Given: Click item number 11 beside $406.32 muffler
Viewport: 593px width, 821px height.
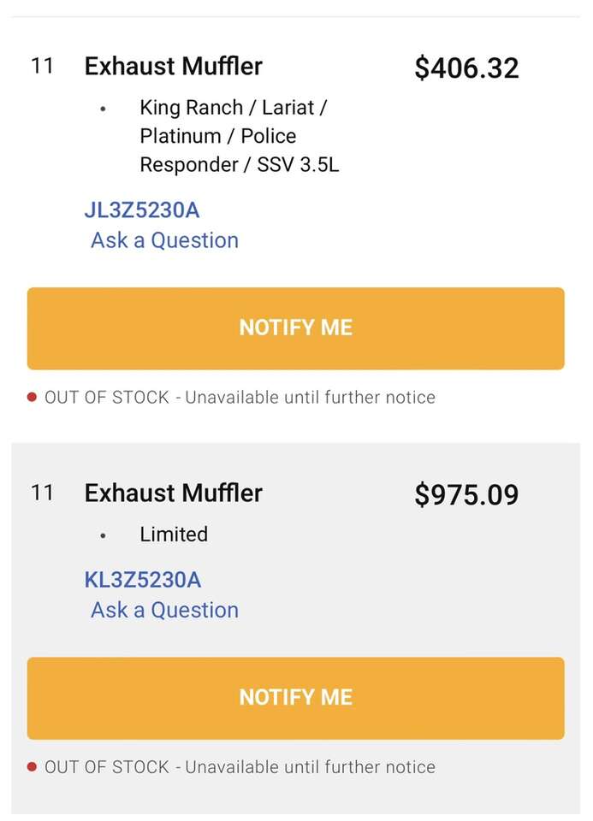Looking at the screenshot, I should coord(42,66).
